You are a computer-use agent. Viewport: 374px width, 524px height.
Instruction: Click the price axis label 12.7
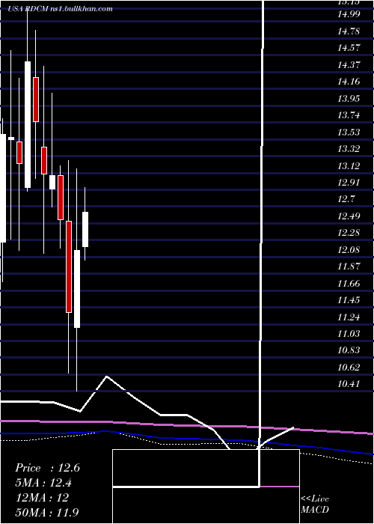coord(346,199)
